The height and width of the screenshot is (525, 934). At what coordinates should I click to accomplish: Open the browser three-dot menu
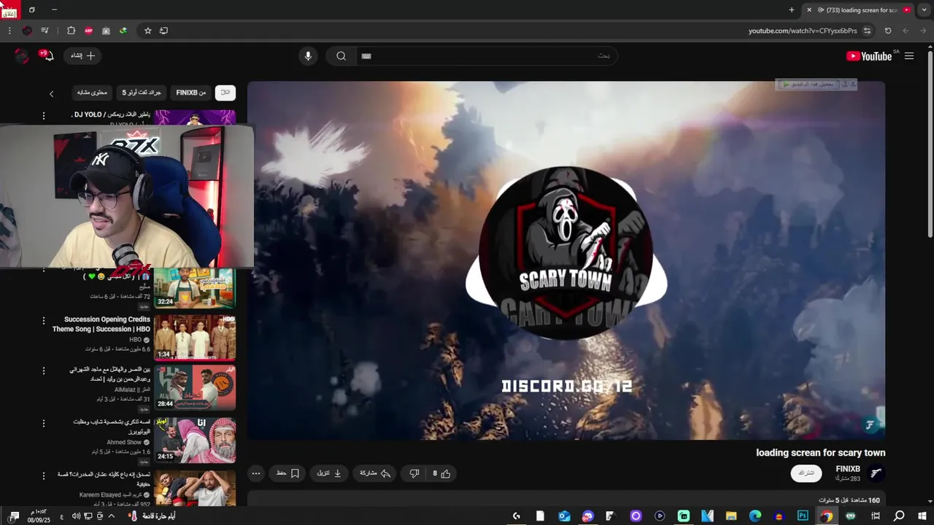pyautogui.click(x=9, y=31)
